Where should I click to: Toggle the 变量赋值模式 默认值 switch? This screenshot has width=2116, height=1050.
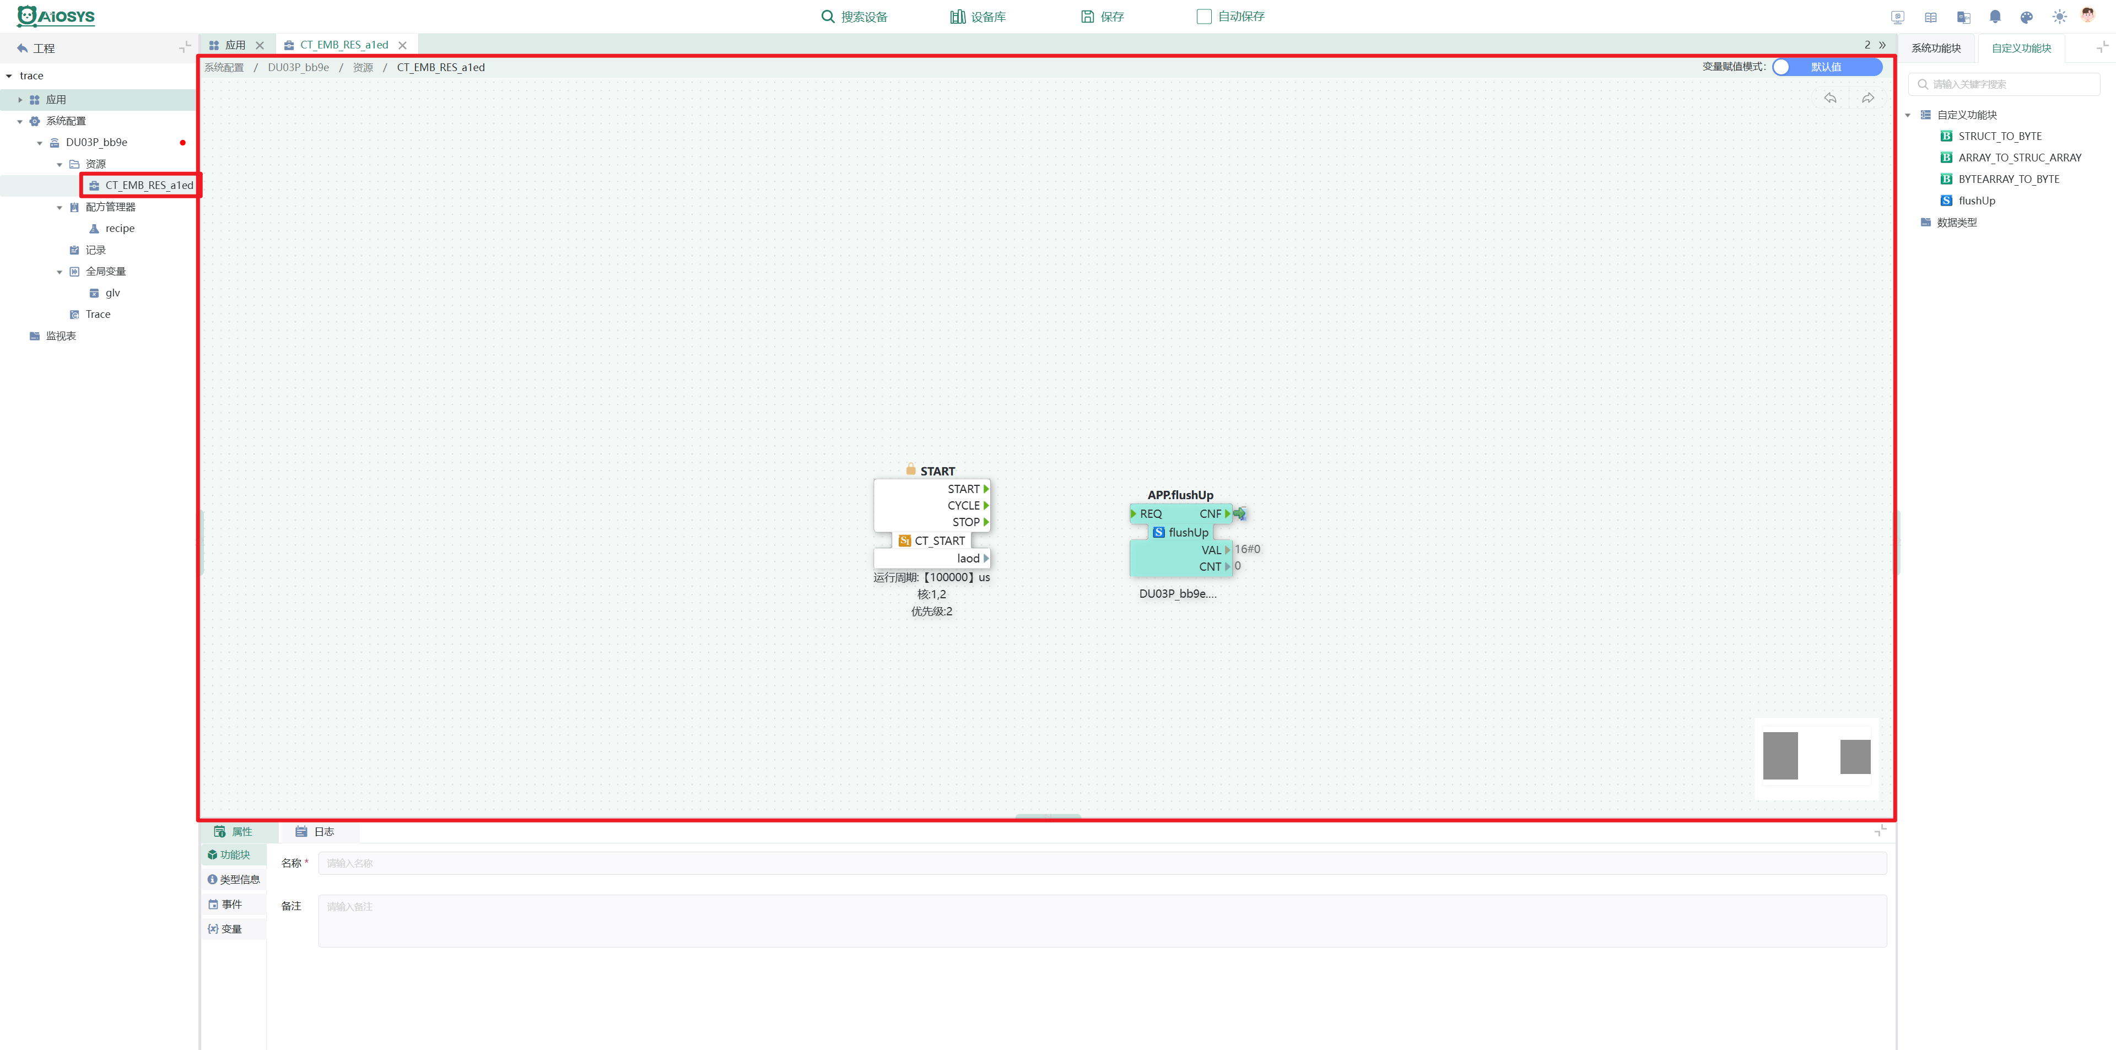(x=1827, y=67)
